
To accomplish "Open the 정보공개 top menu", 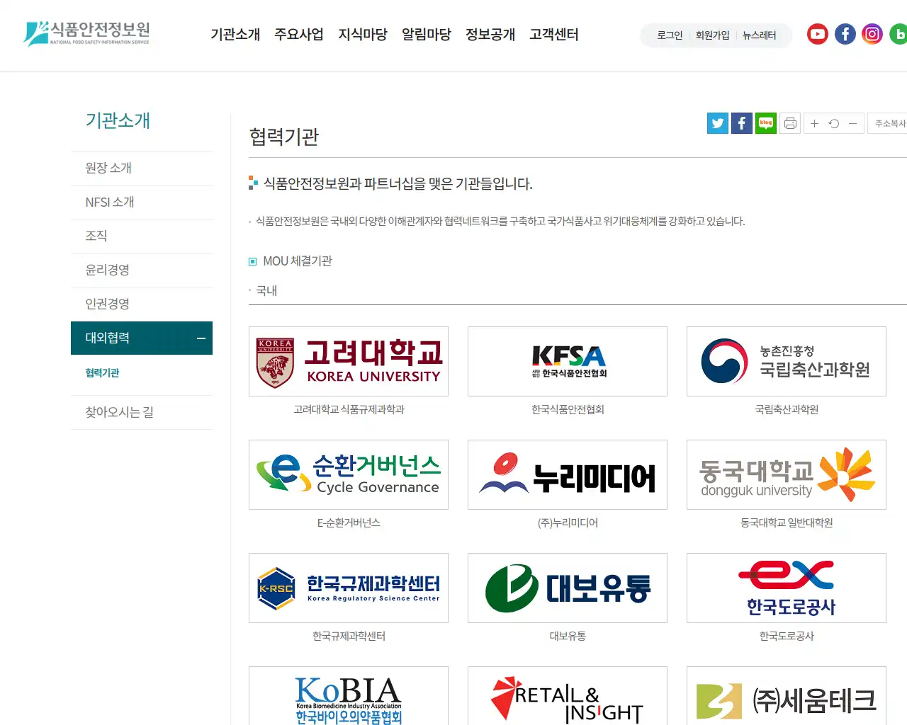I will [490, 34].
